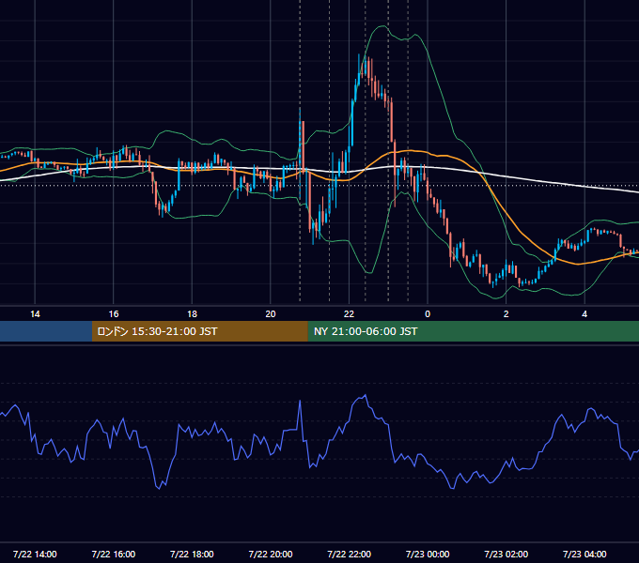This screenshot has width=639, height=563.
Task: Click the ロンドン 15:30-21:00 JST session bar
Action: click(199, 331)
